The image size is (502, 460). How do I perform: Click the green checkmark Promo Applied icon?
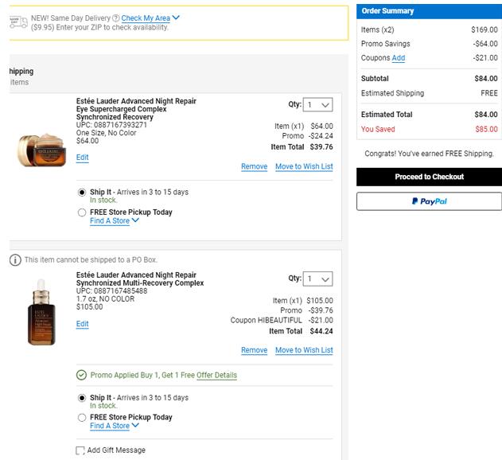(81, 375)
